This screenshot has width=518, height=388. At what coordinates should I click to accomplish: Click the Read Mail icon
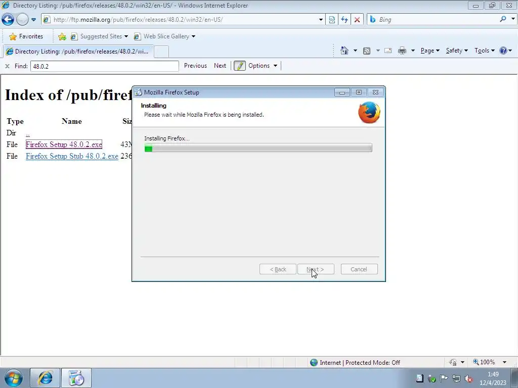(x=388, y=51)
